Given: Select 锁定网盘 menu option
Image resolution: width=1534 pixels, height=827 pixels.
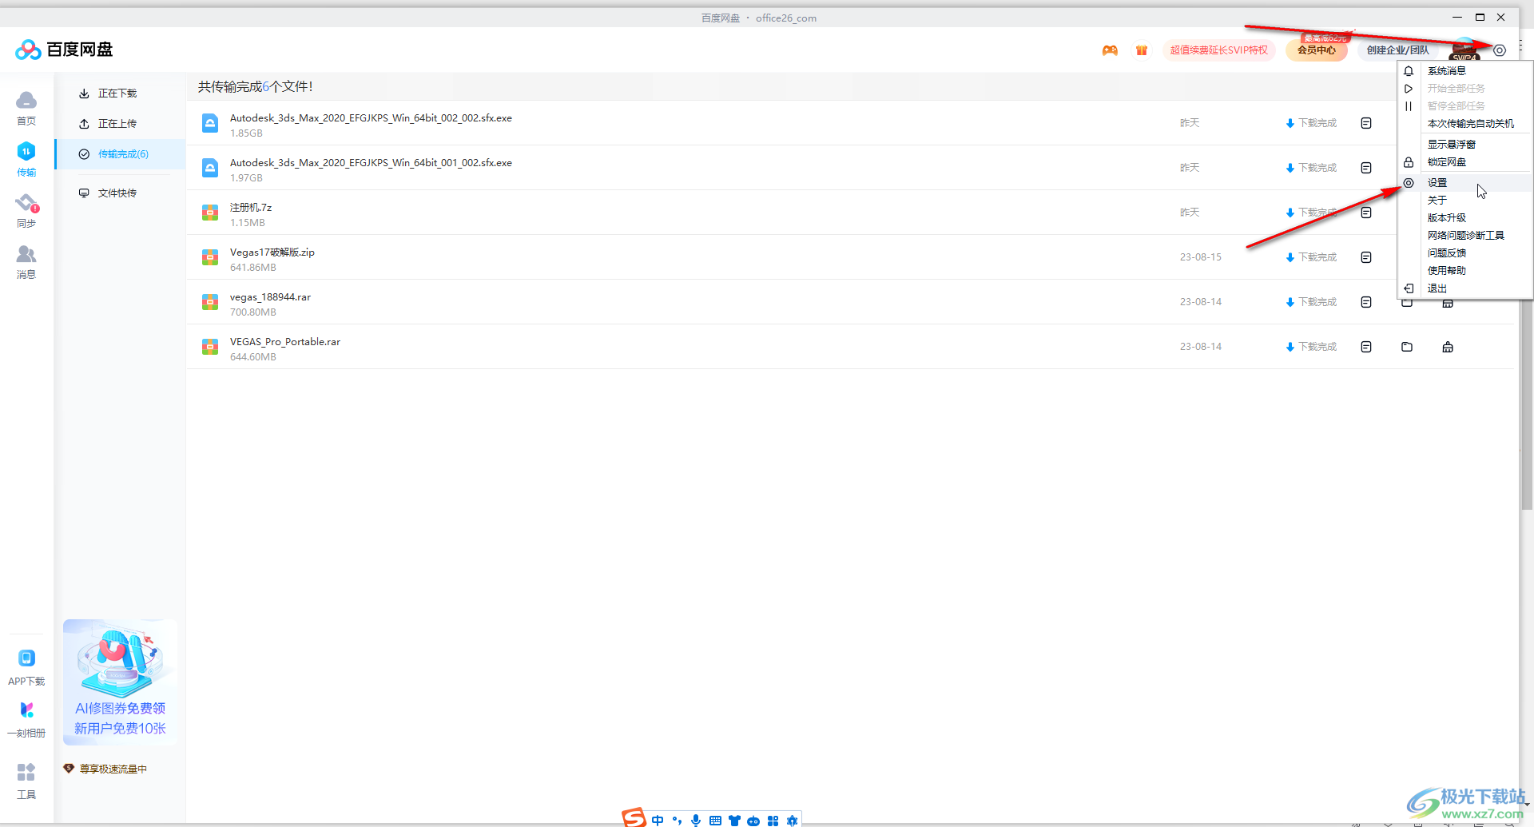Looking at the screenshot, I should point(1465,162).
